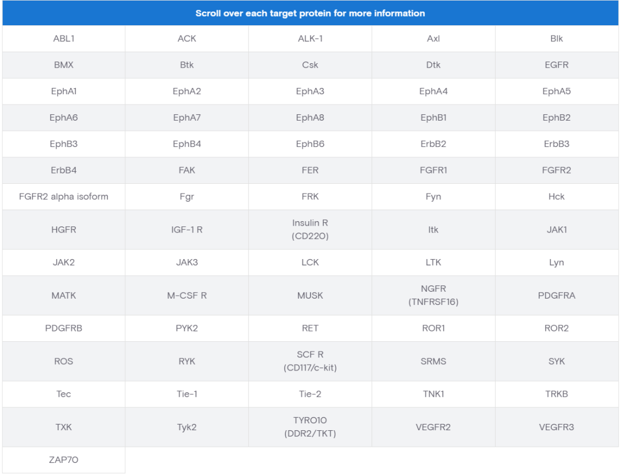Click the ErbB2 cell
The height and width of the screenshot is (475, 621).
tap(434, 144)
